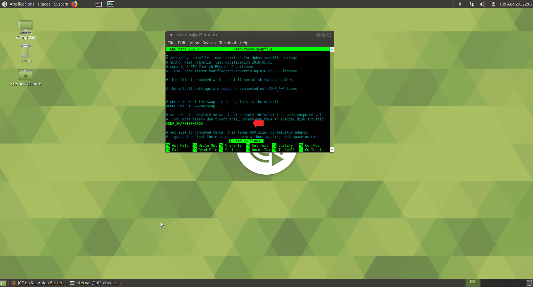Open the network connections indicator
Screen dimensions: 533x287
click(x=471, y=4)
